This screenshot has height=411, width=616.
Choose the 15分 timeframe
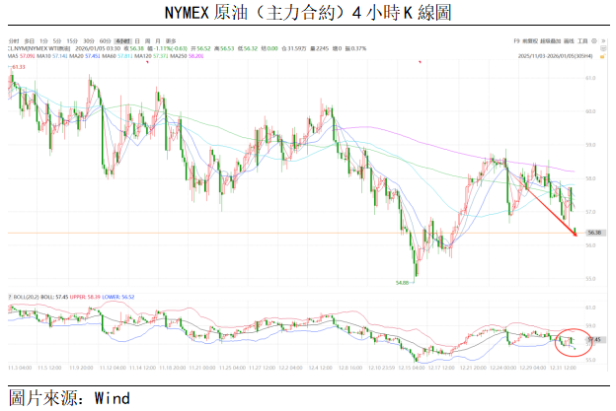[72, 40]
